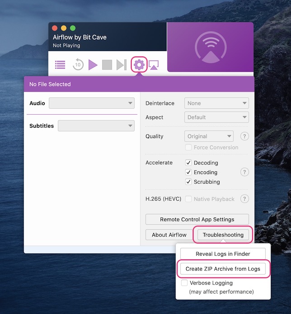The height and width of the screenshot is (314, 291).
Task: Open the Subtitles dropdown
Action: click(96, 126)
